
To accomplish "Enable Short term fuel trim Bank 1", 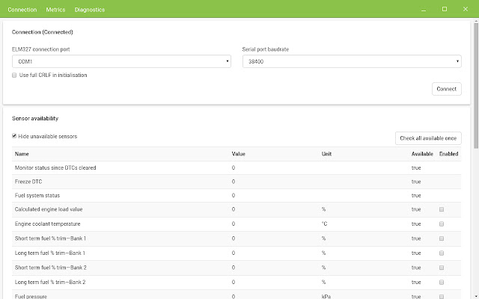I will (x=442, y=238).
